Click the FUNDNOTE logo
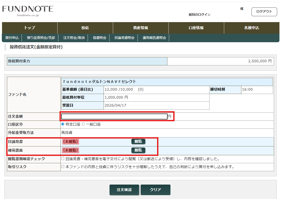This screenshot has height=199, width=281. click(28, 11)
